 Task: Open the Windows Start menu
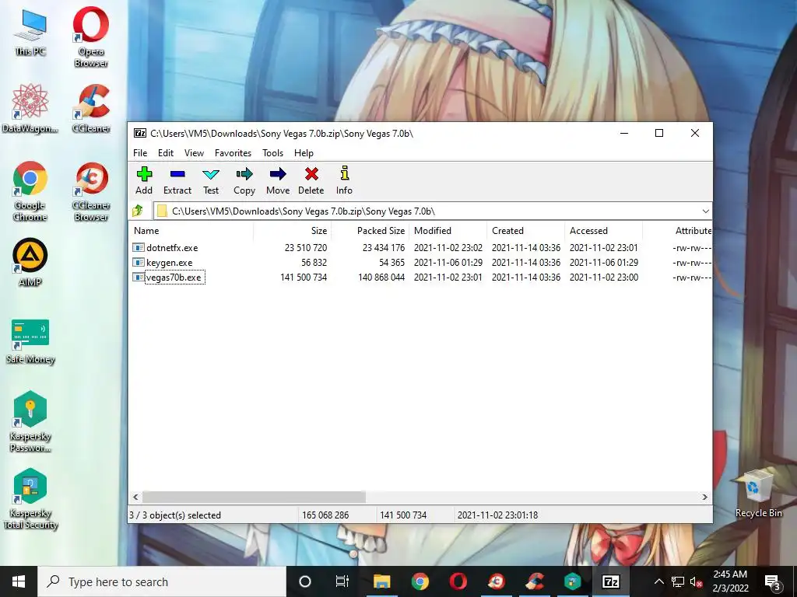pos(19,581)
